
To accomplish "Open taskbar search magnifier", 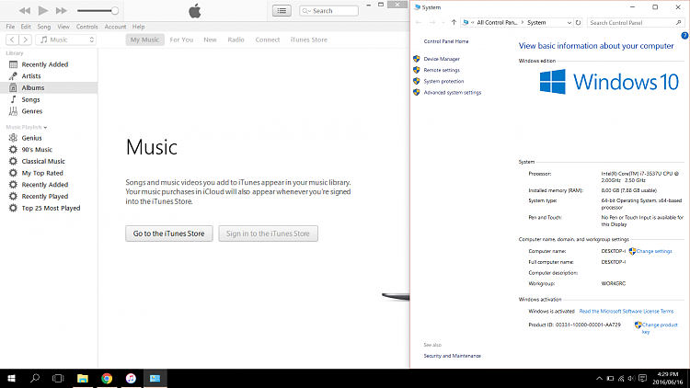I will click(x=35, y=378).
